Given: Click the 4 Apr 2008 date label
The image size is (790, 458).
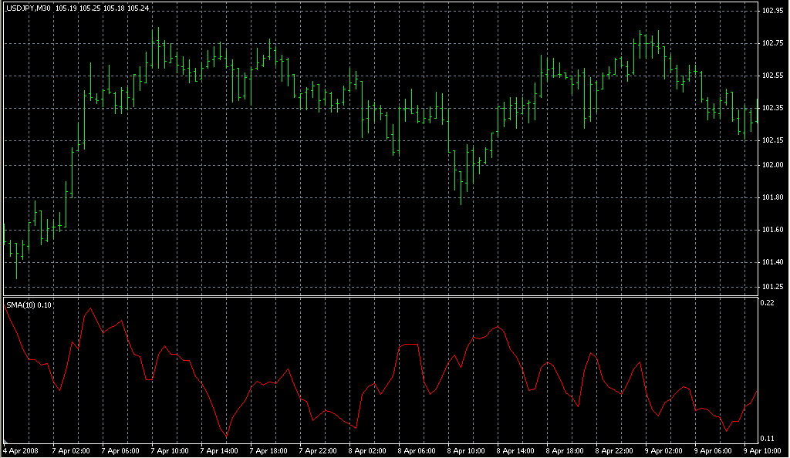Looking at the screenshot, I should point(21,450).
